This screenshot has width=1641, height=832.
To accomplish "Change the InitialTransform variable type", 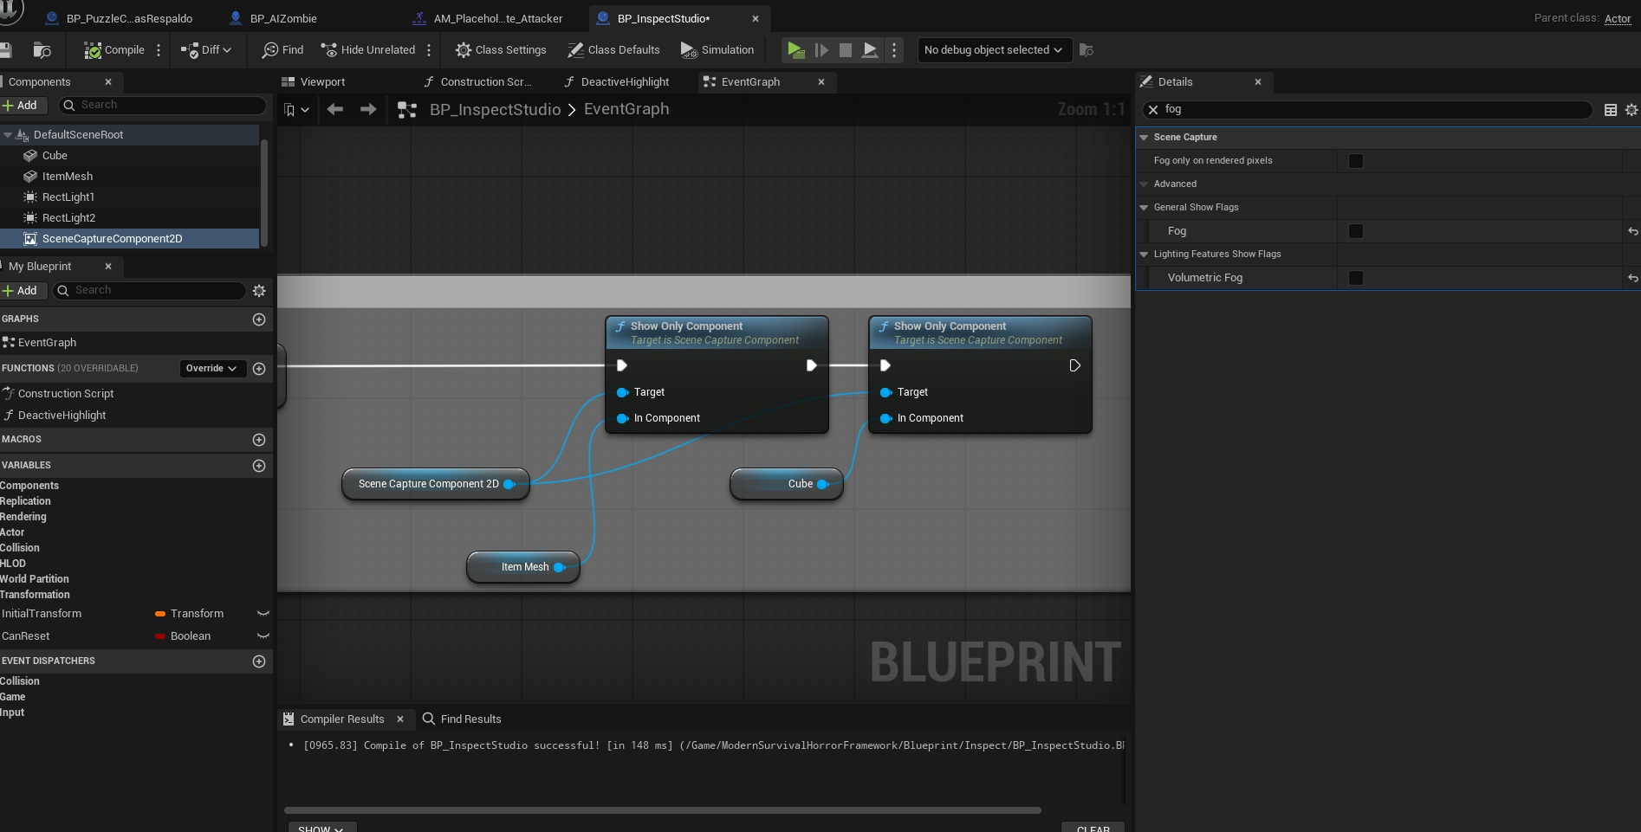I will [x=189, y=614].
